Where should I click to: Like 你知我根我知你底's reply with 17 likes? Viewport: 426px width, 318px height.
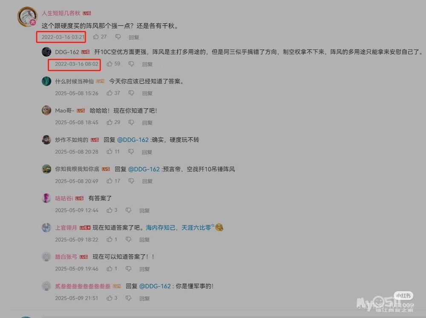[109, 181]
